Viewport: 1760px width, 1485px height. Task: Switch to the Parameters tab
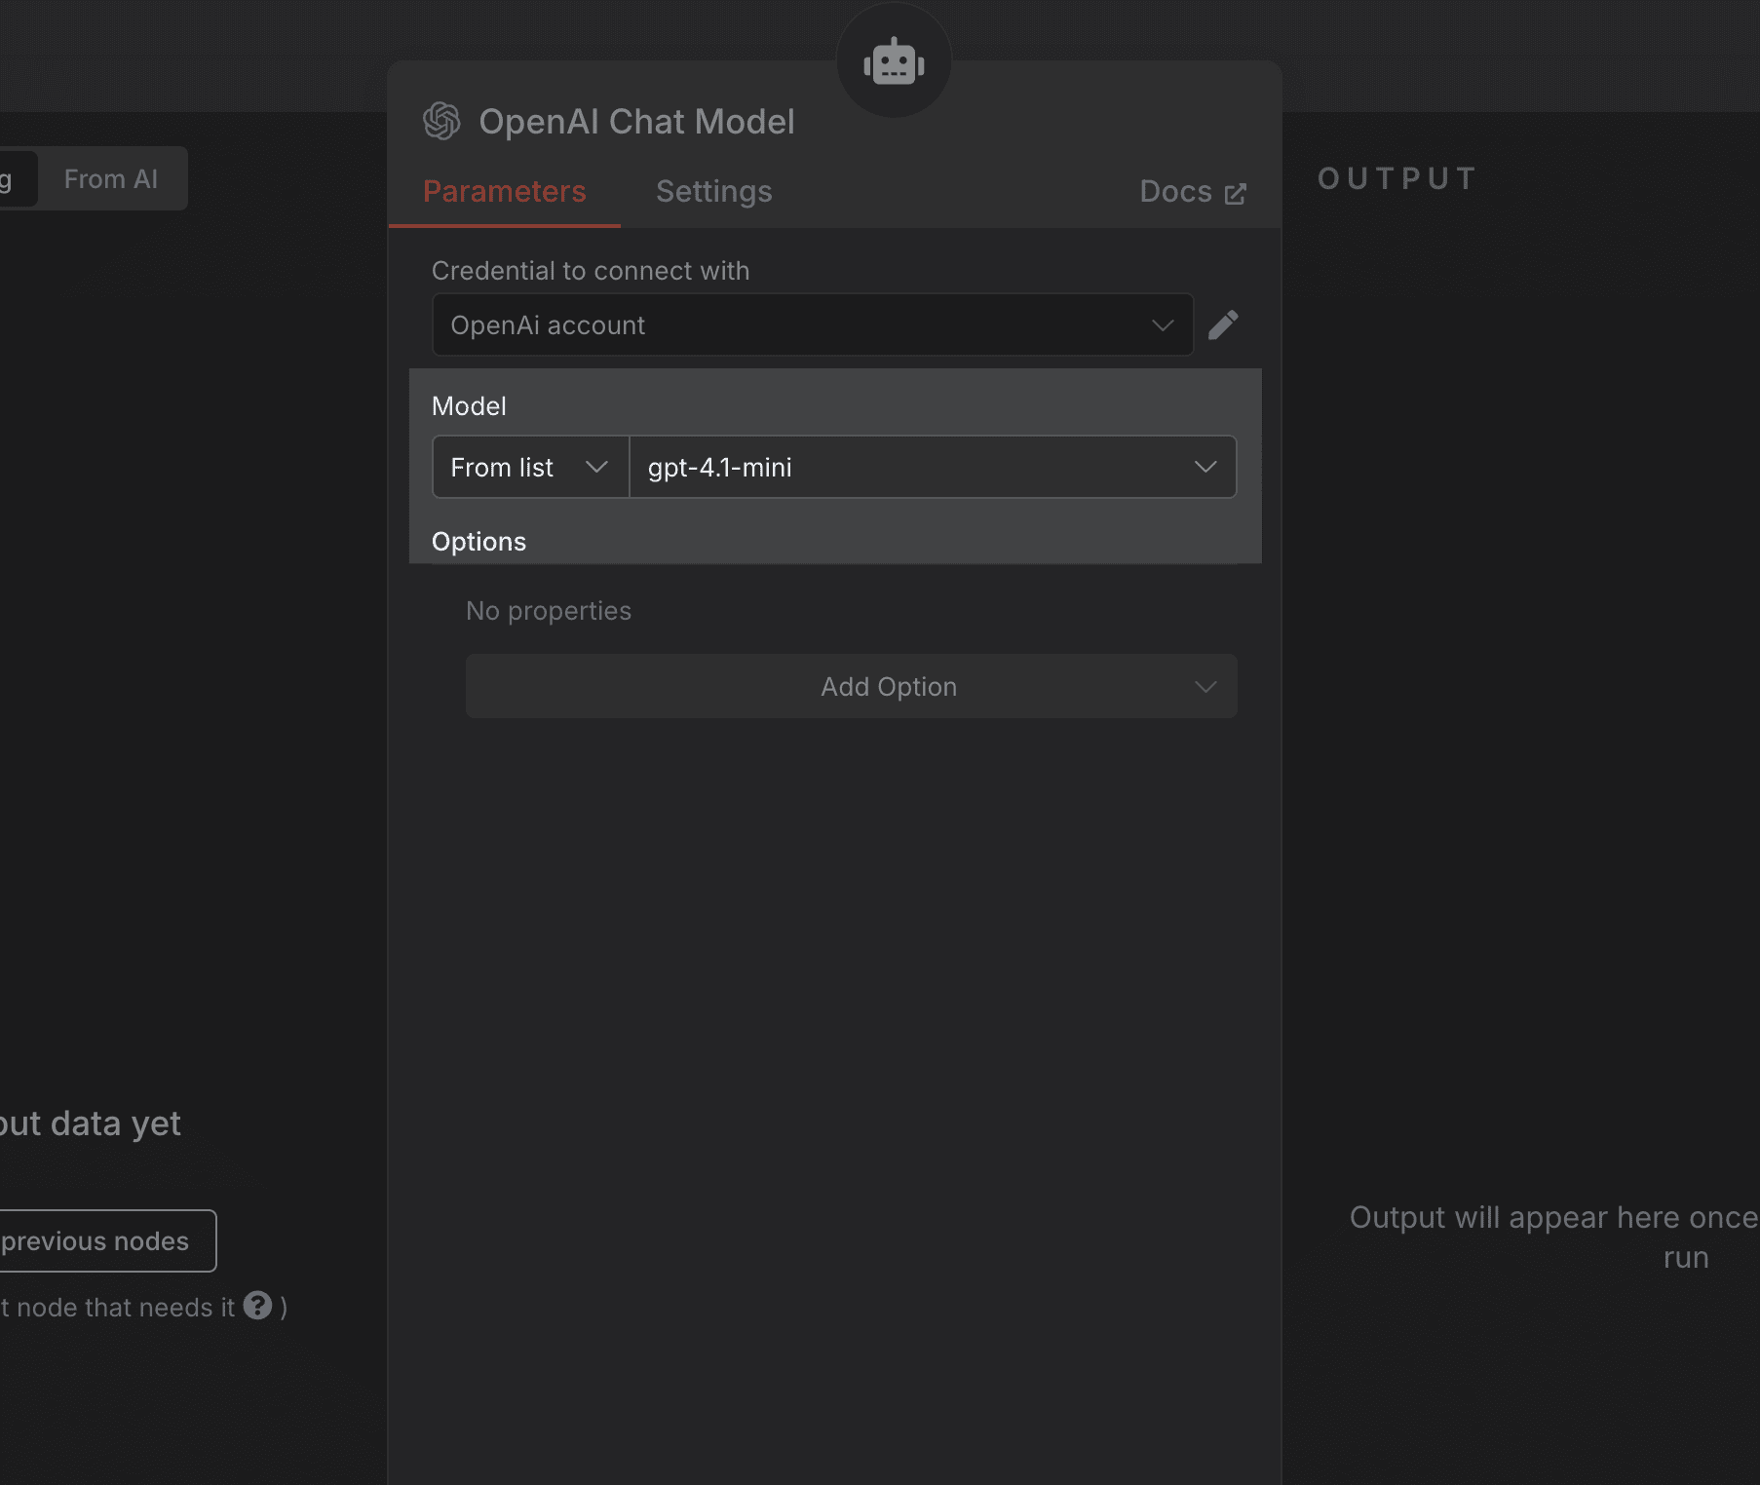[x=504, y=192]
